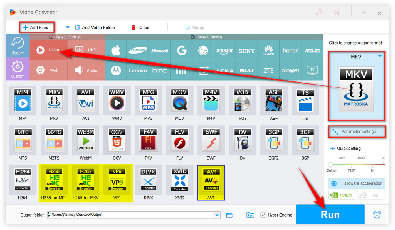
Task: Open the Microsoft device list
Action: [x=160, y=50]
